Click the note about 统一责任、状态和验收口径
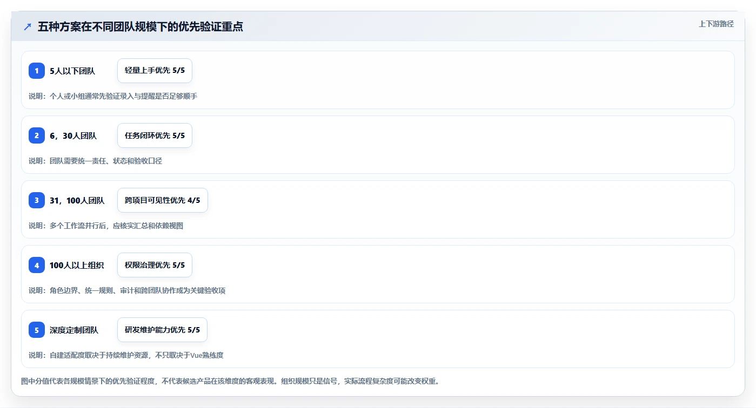Image resolution: width=756 pixels, height=408 pixels. 96,161
